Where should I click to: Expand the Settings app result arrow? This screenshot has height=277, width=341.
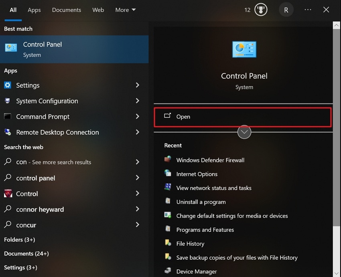point(138,85)
